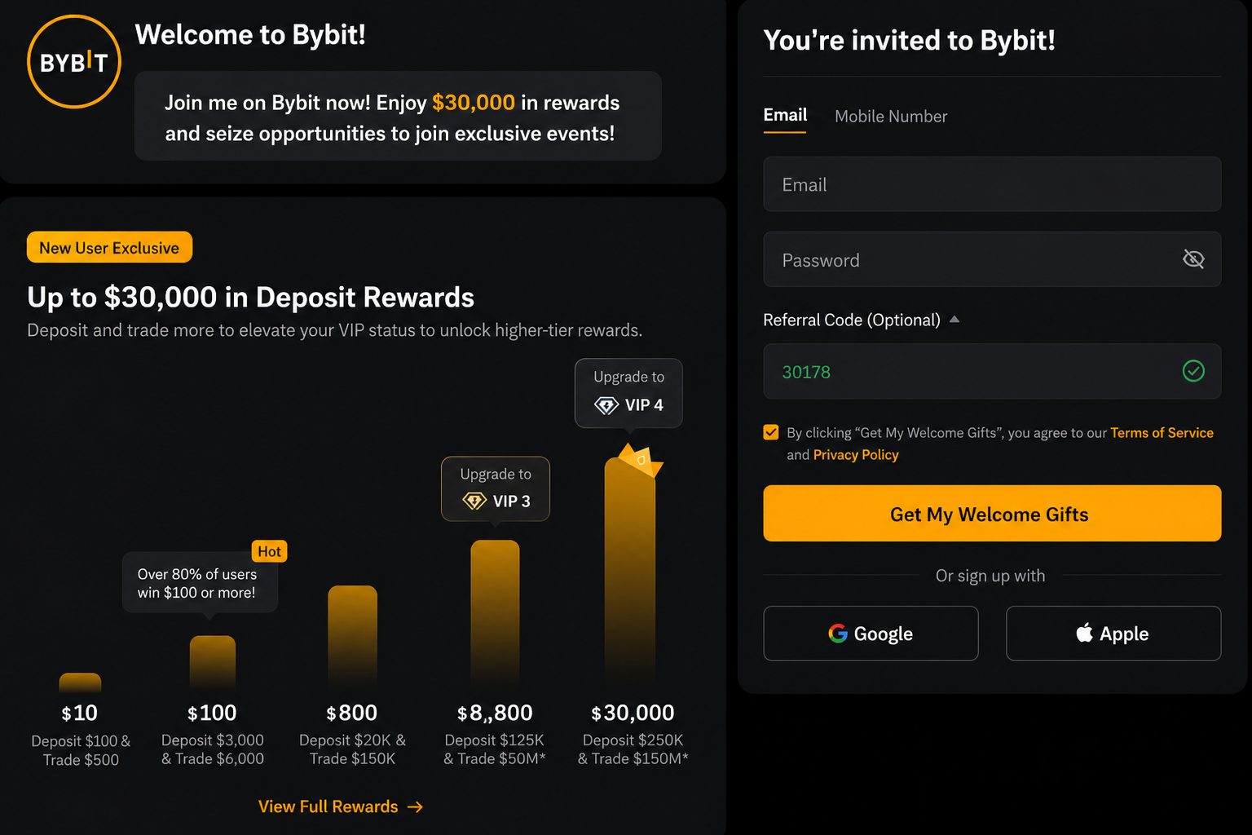Click the orange "$30,000" in invite message
The height and width of the screenshot is (835, 1252).
pyautogui.click(x=474, y=103)
